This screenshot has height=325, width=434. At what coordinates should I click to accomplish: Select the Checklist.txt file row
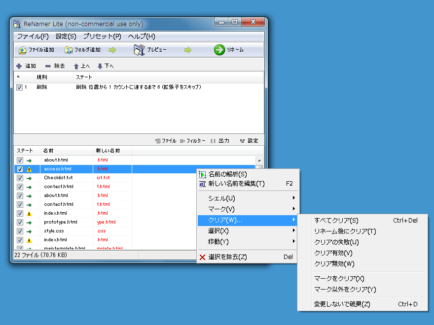point(135,178)
